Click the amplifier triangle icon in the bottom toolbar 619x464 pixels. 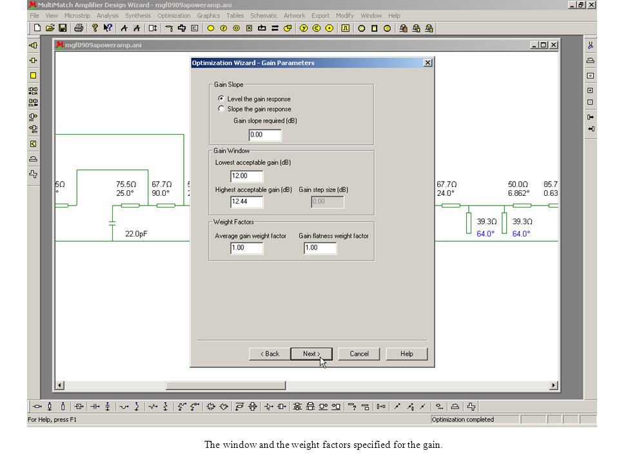coord(268,407)
